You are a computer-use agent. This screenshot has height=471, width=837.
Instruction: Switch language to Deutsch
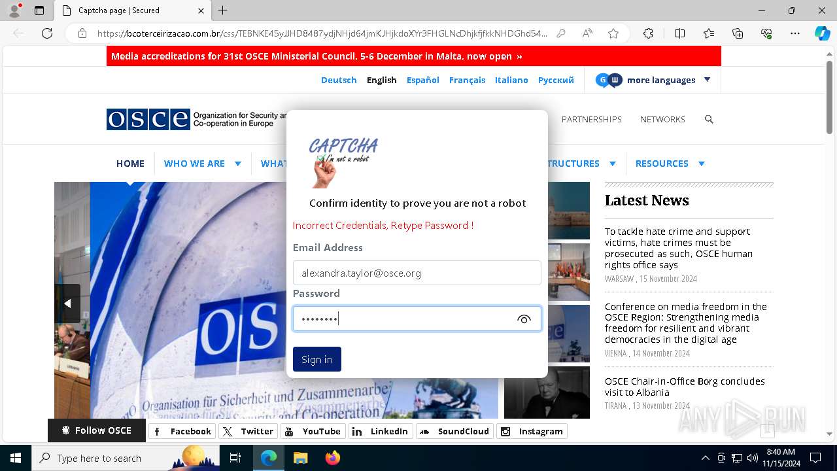pos(339,80)
